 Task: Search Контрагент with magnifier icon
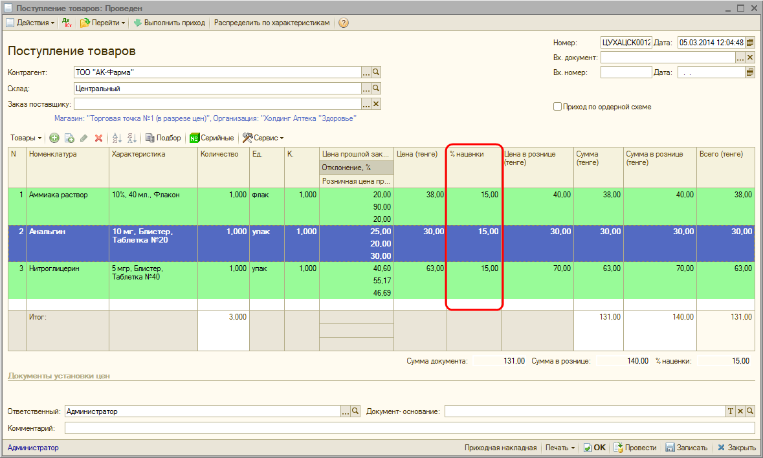coord(376,72)
